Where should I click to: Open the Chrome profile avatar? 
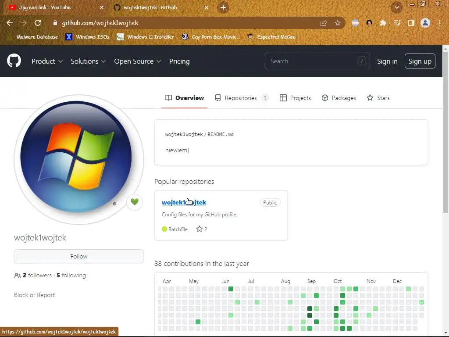(x=425, y=23)
